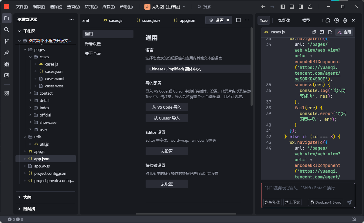Open the 无标题 (工作区) workspace dropdown
The height and width of the screenshot is (223, 364).
coord(165,7)
